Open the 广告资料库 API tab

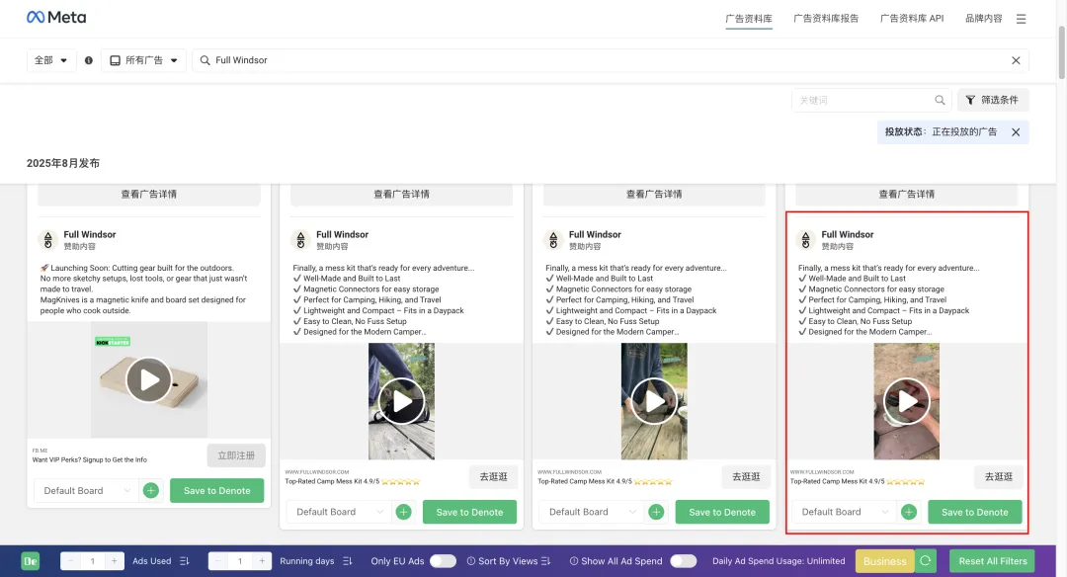[x=912, y=19]
